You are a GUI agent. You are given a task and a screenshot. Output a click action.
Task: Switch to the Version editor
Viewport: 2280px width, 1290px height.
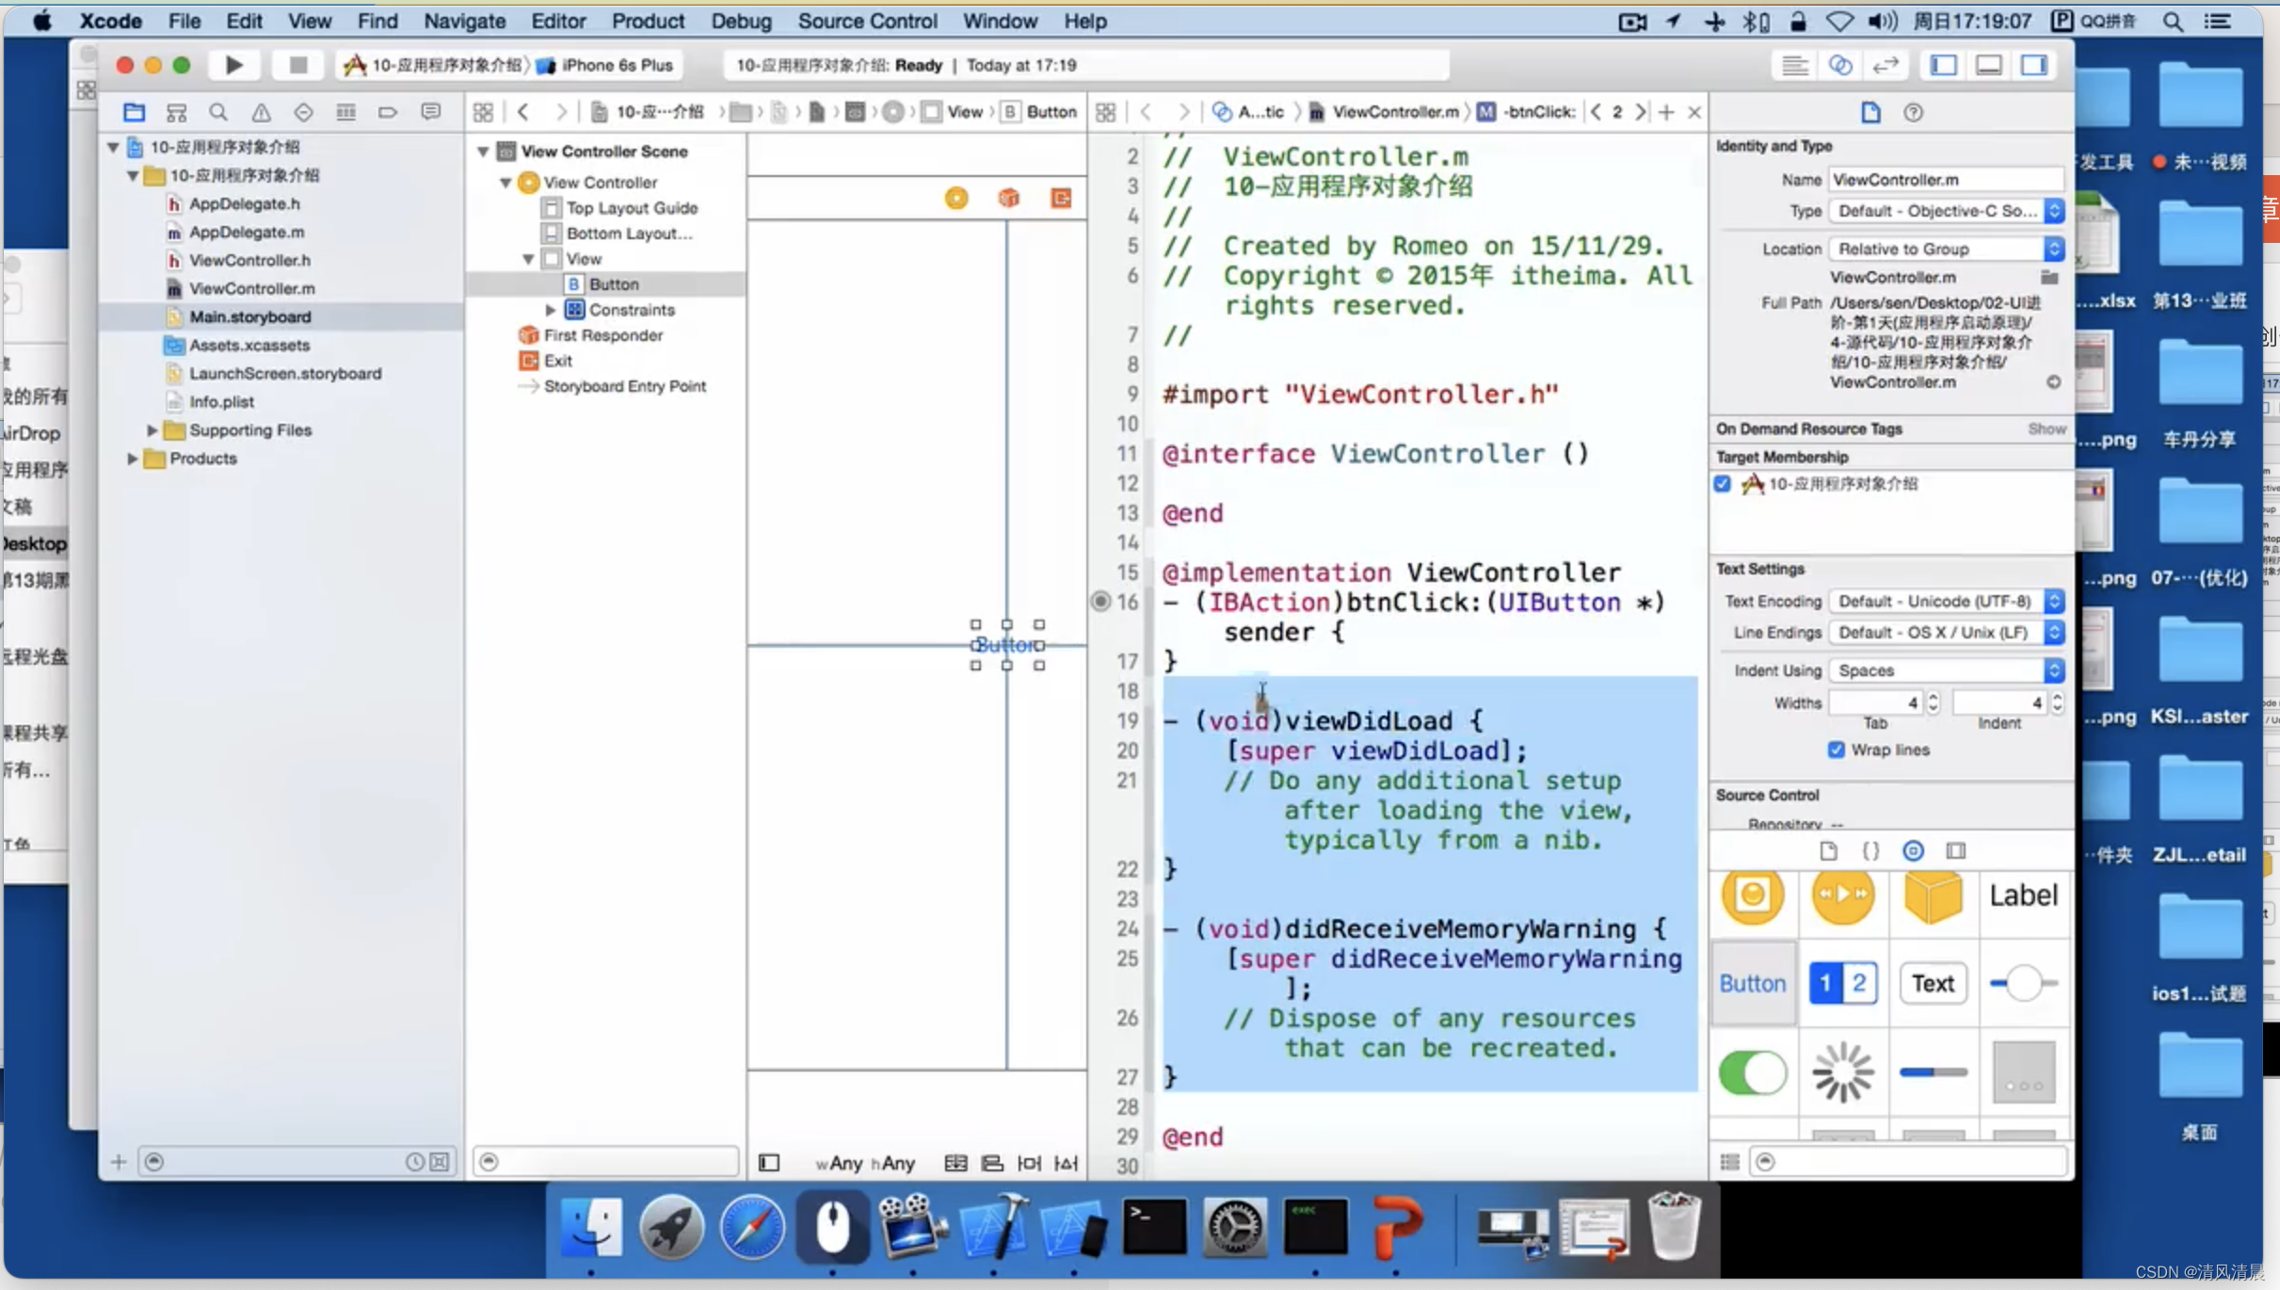coord(1886,65)
